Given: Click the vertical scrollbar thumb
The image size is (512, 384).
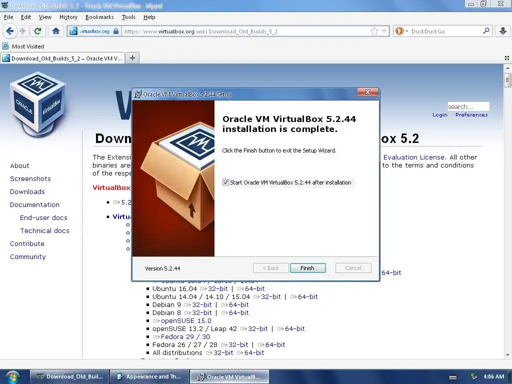Looking at the screenshot, I should click(507, 80).
